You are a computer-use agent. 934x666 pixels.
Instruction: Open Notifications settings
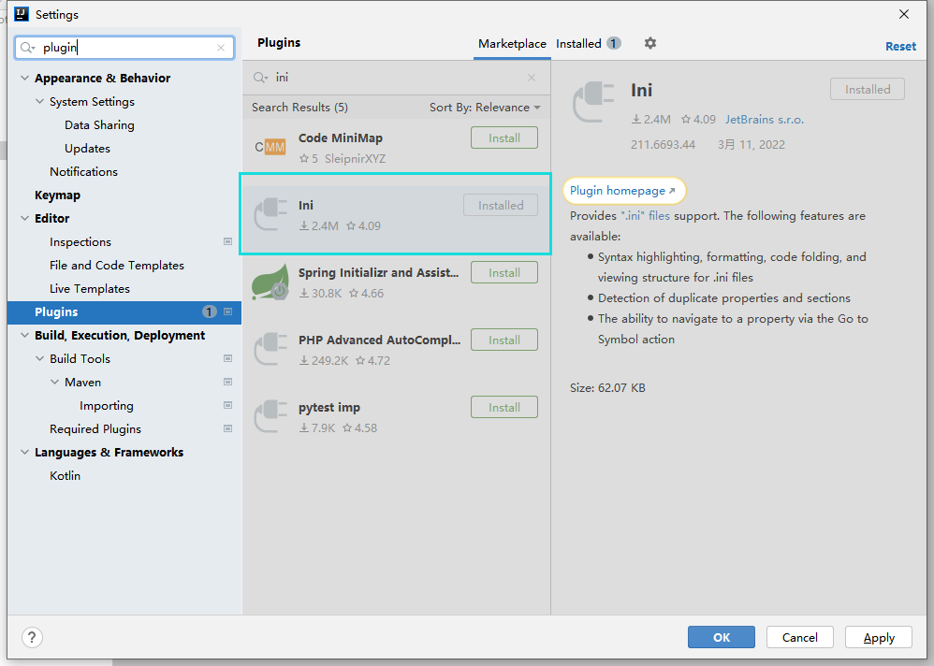(83, 171)
